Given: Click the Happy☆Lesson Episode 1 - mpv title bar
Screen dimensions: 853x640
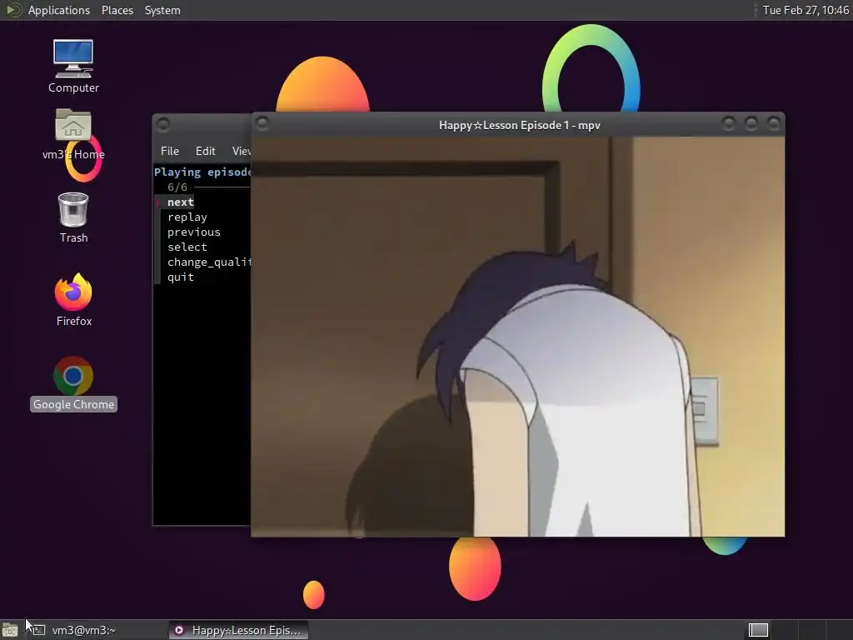Looking at the screenshot, I should pos(520,125).
